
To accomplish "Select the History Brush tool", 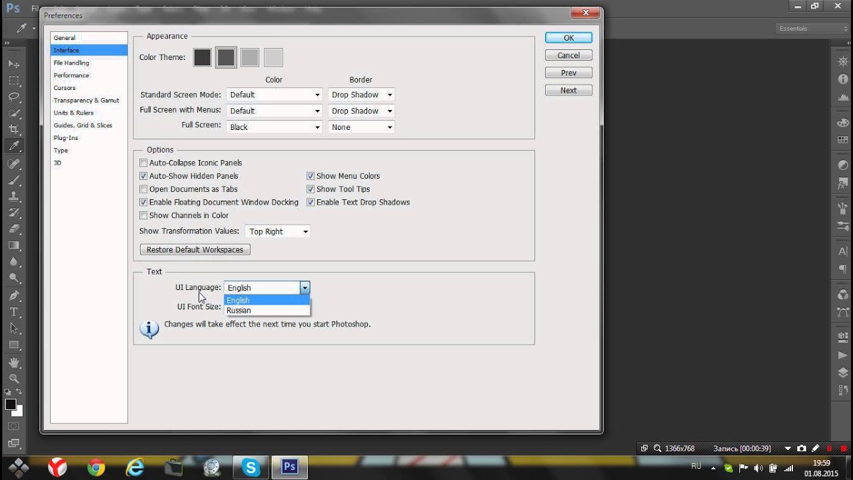I will [x=14, y=213].
